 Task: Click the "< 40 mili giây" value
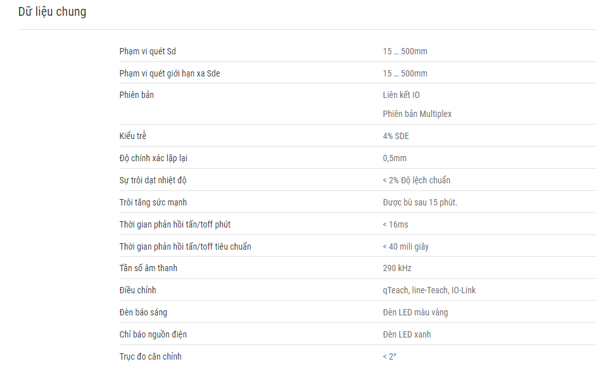[x=405, y=247]
